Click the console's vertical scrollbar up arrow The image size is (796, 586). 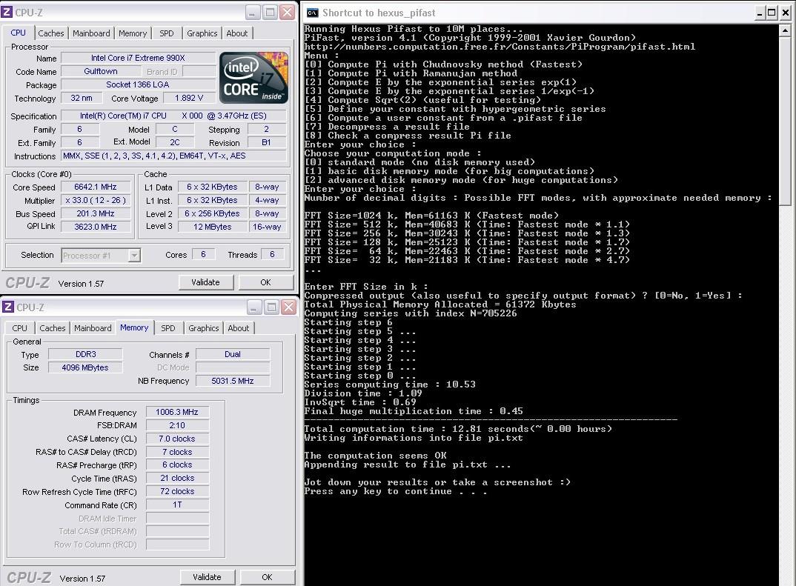coord(786,30)
